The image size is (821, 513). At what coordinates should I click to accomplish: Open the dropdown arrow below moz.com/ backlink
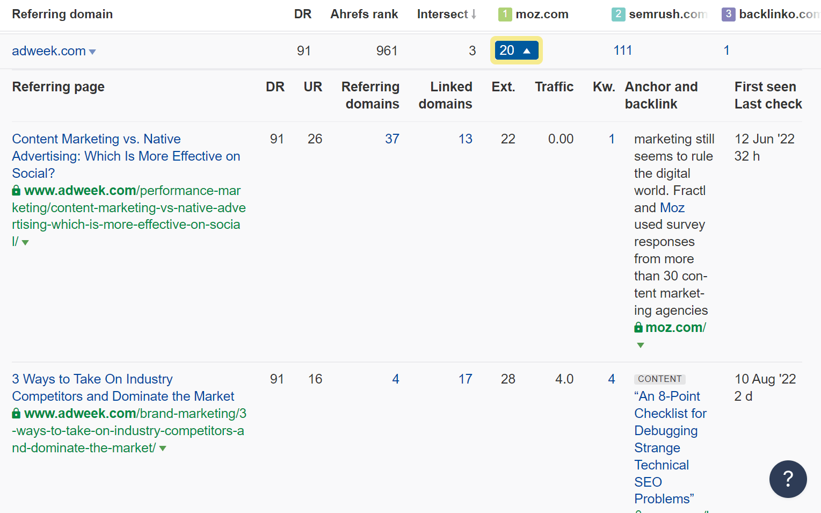[x=640, y=345]
